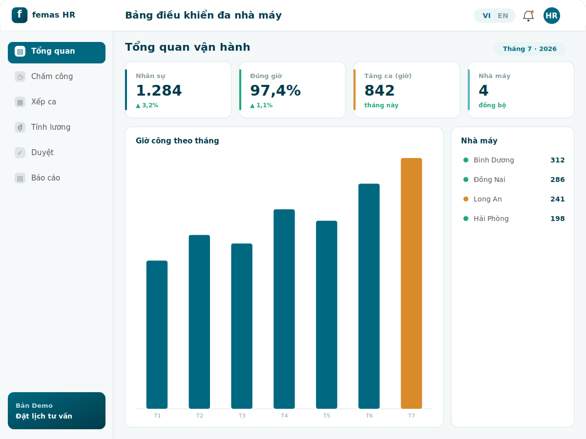Select the Chấm công clock icon
This screenshot has width=586, height=439.
(20, 77)
